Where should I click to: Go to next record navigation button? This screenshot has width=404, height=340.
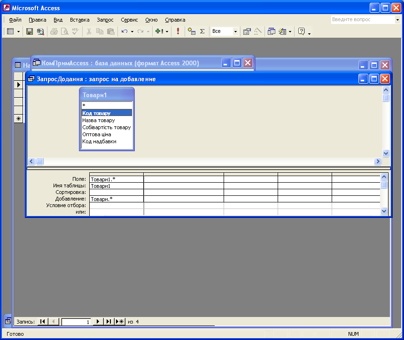pos(98,322)
